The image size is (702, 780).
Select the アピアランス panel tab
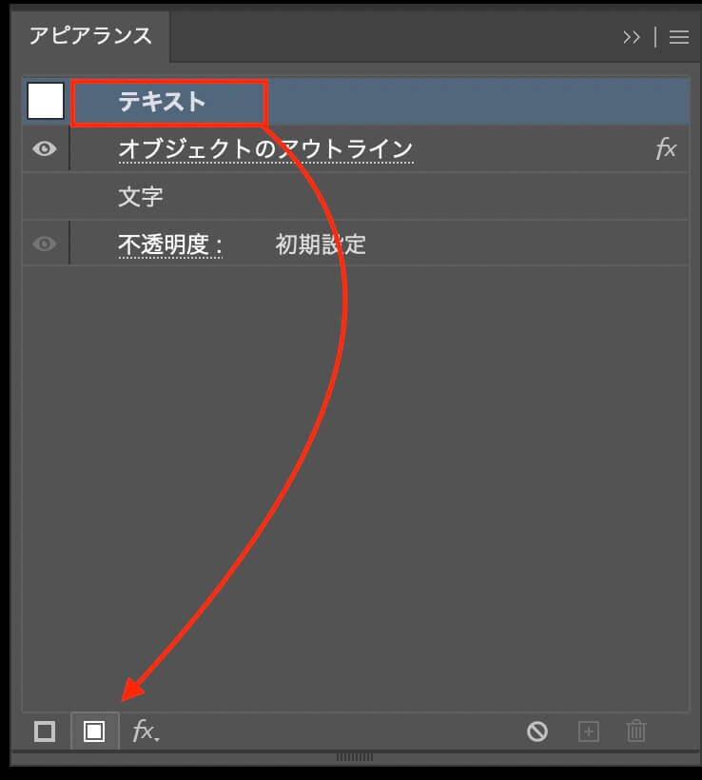[x=90, y=36]
